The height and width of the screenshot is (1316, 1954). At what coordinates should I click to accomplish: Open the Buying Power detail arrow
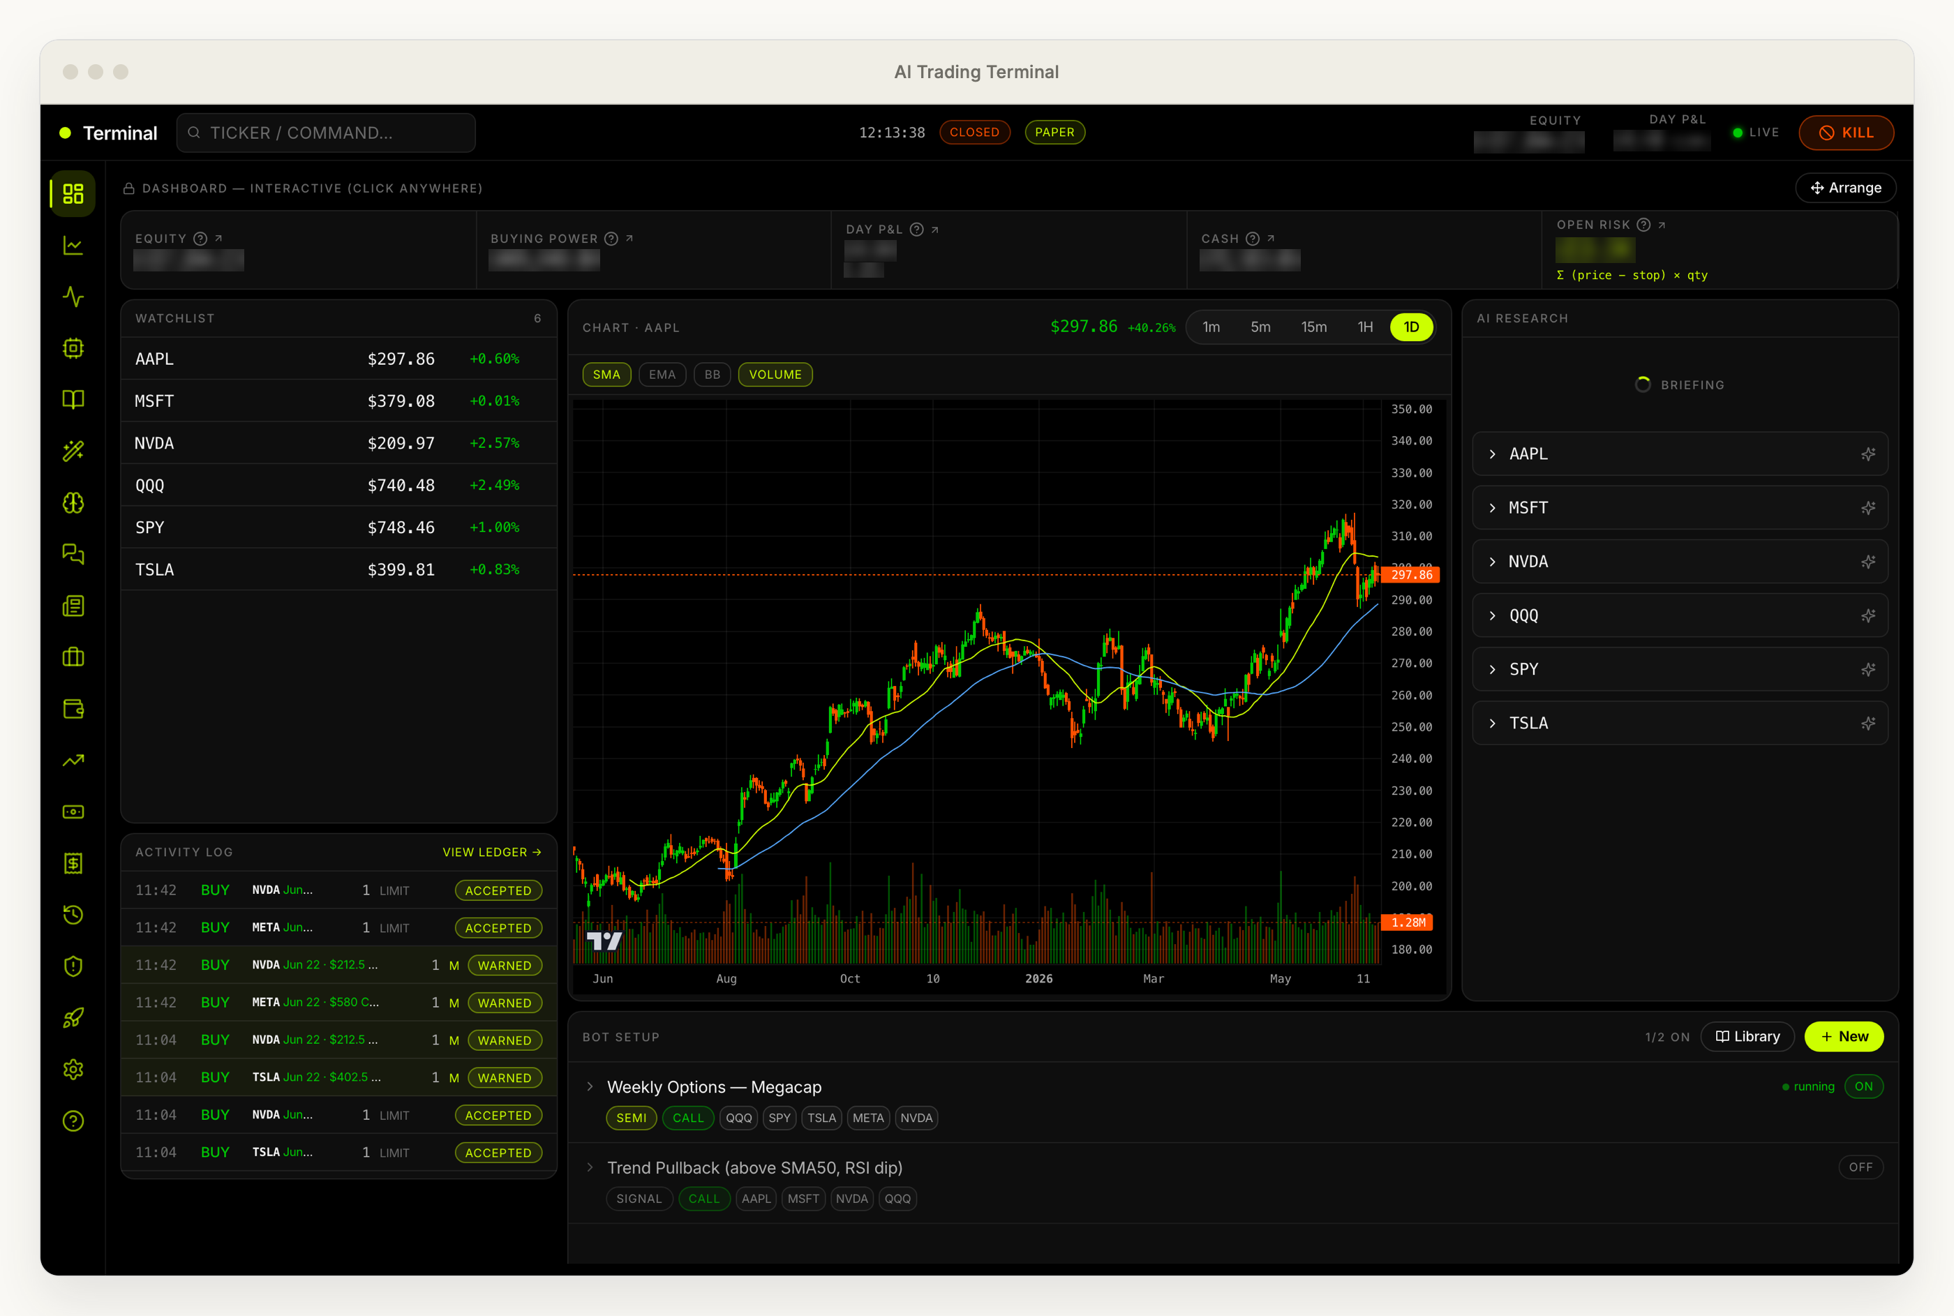click(629, 239)
